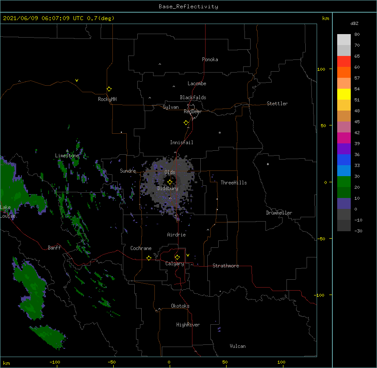Select the yellow 54-51 dBZ swatch
The height and width of the screenshot is (368, 377).
point(344,94)
